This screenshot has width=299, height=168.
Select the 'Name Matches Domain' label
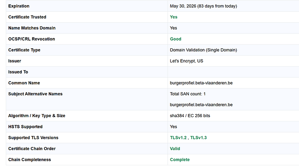[32, 28]
